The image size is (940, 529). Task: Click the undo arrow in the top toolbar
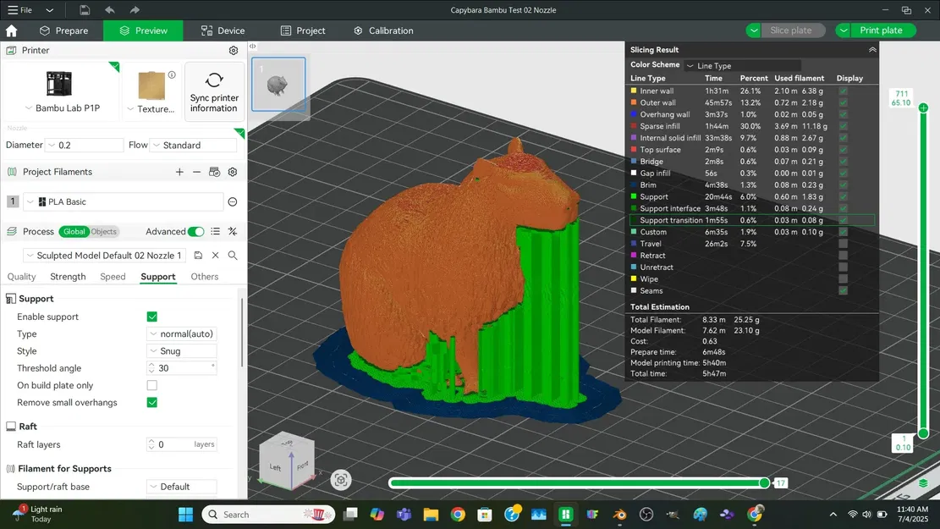pos(109,9)
